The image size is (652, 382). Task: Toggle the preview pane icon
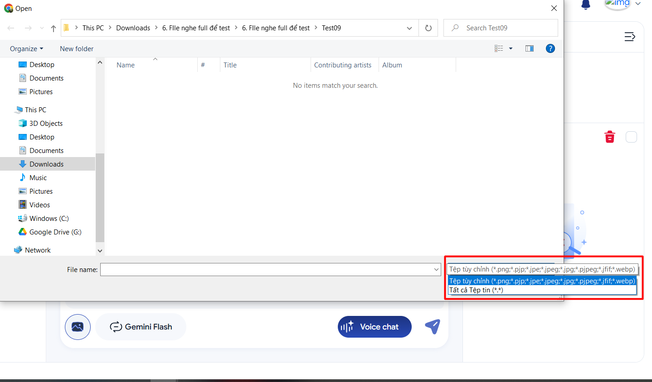click(x=529, y=48)
